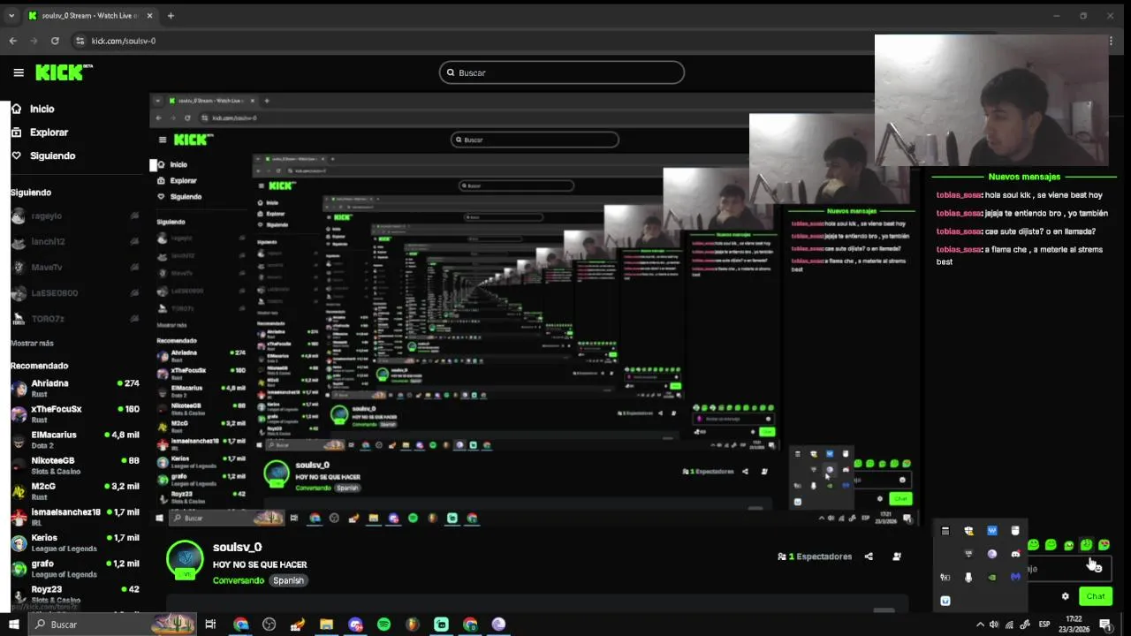The image size is (1131, 636).
Task: Pick the first green Kick emote
Action: pyautogui.click(x=1033, y=545)
